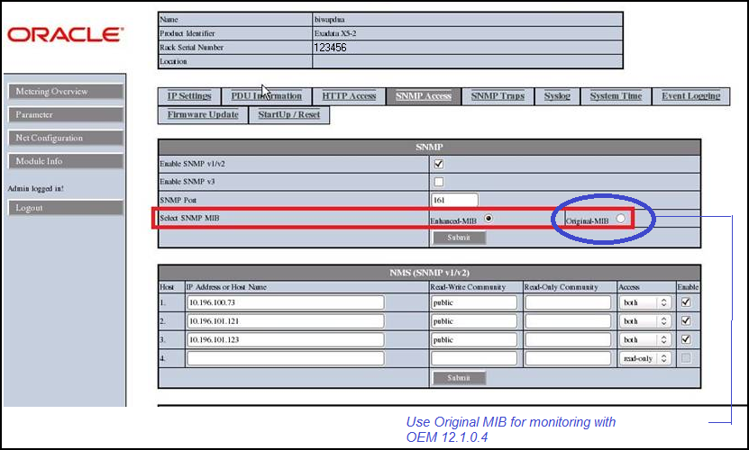Image resolution: width=749 pixels, height=450 pixels.
Task: Edit host 2 IP address 10.196.101.121
Action: click(x=286, y=321)
